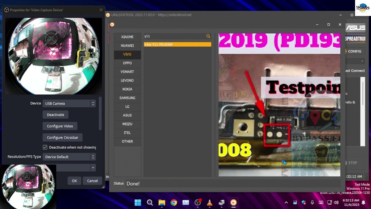Image resolution: width=371 pixels, height=209 pixels.
Task: Open taskbar Search
Action: point(150,202)
